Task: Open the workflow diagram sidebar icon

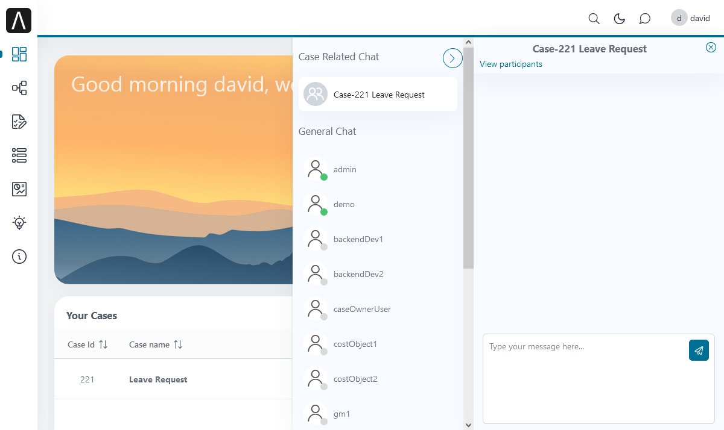Action: (x=19, y=88)
